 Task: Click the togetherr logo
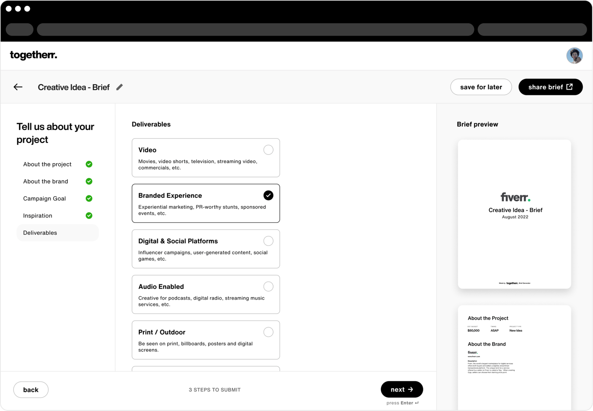[33, 55]
